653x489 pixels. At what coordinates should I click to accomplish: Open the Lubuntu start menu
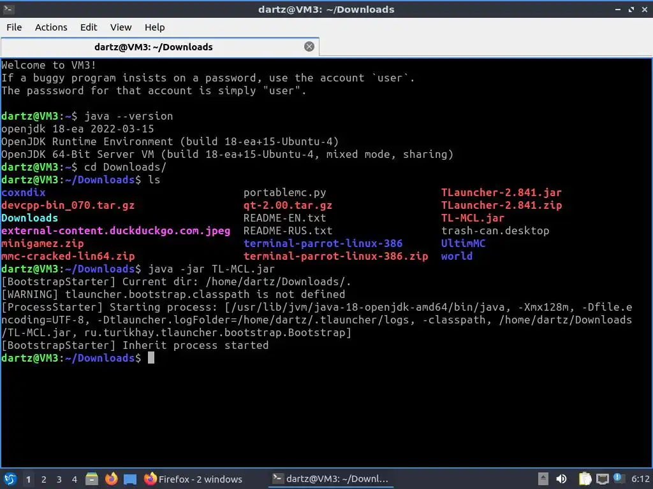click(10, 479)
